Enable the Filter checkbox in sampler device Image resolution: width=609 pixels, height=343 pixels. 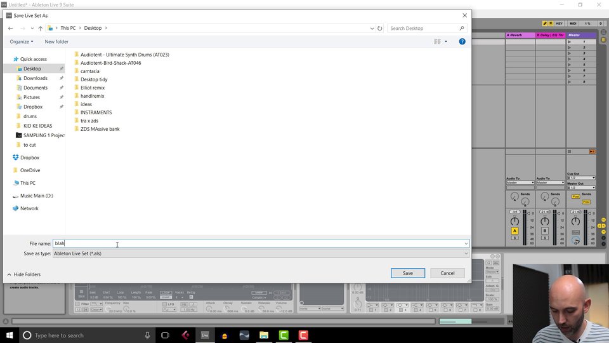point(77,304)
